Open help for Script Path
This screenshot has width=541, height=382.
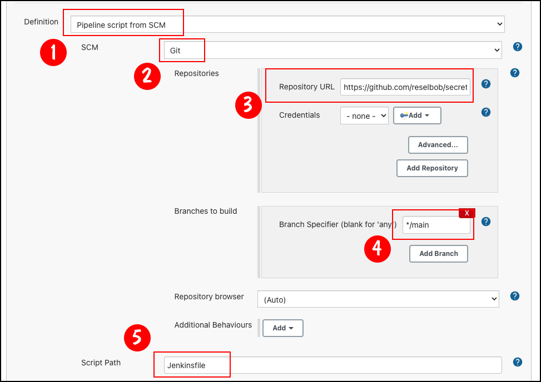coord(518,362)
